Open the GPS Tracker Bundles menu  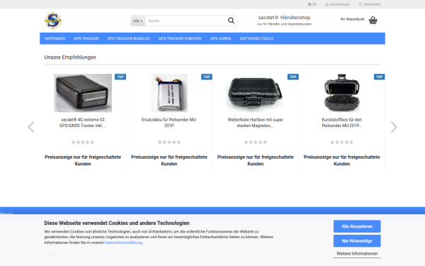(128, 38)
